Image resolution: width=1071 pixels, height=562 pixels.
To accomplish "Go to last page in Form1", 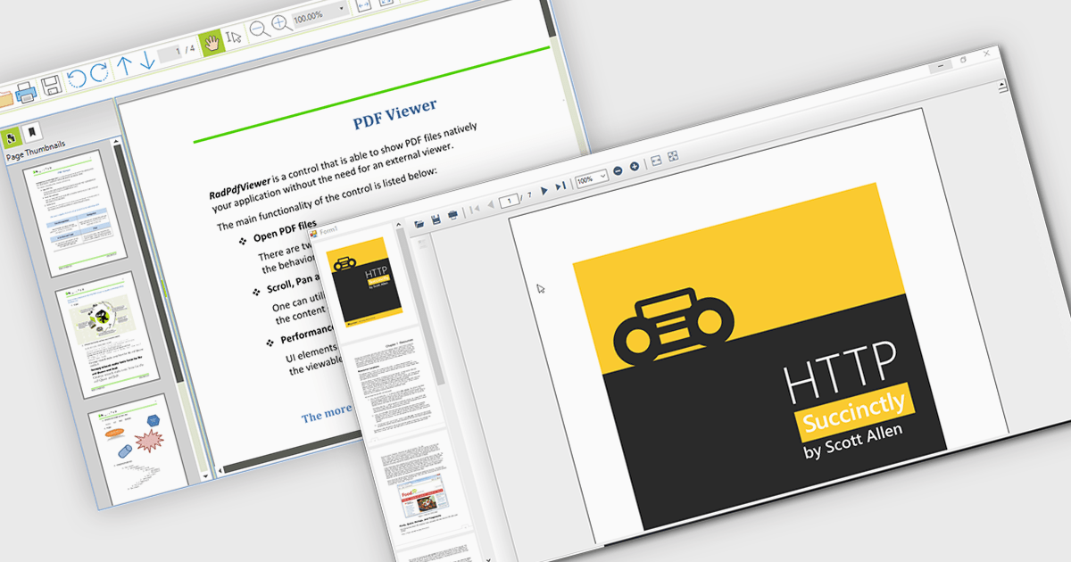I will coord(560,187).
